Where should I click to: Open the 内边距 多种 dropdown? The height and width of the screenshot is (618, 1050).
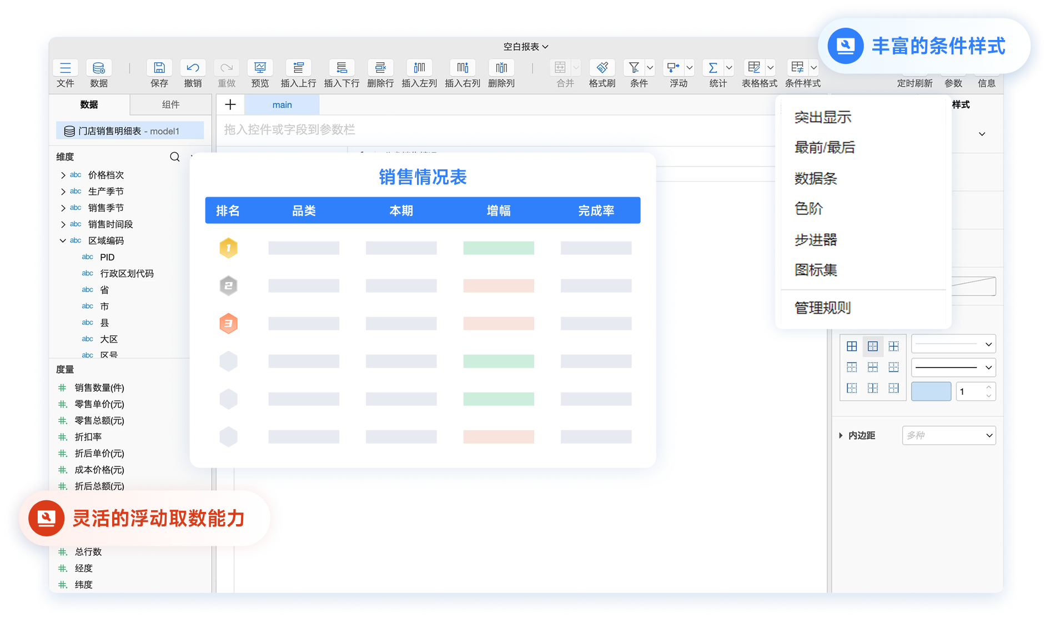[948, 435]
